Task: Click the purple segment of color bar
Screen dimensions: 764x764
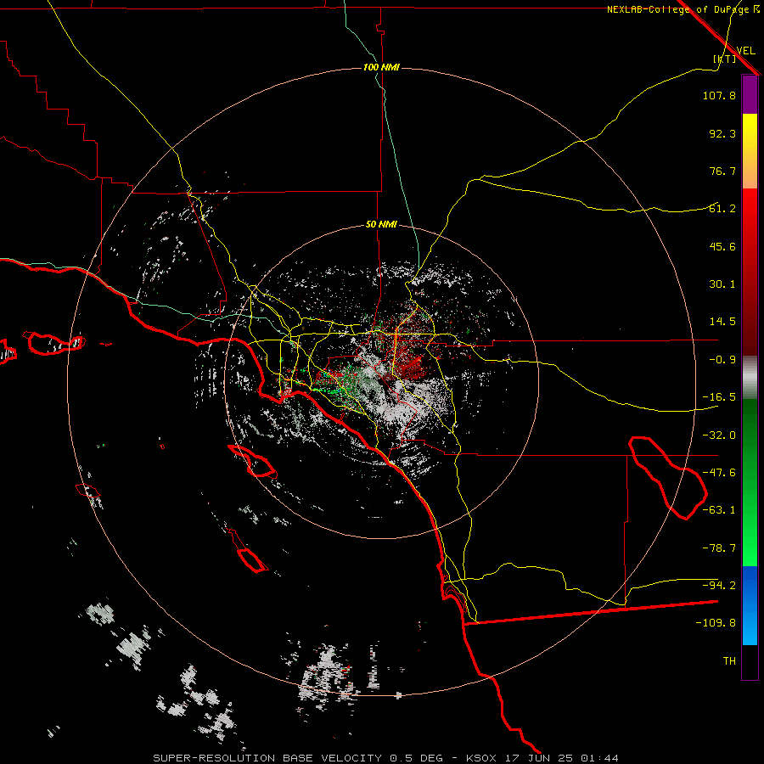Action: click(x=750, y=95)
